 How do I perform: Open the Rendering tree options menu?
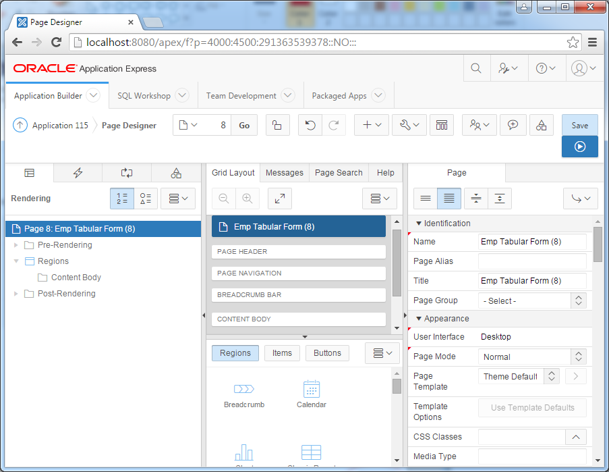178,199
